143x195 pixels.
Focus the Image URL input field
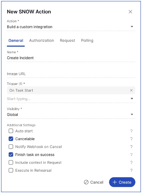click(71, 74)
